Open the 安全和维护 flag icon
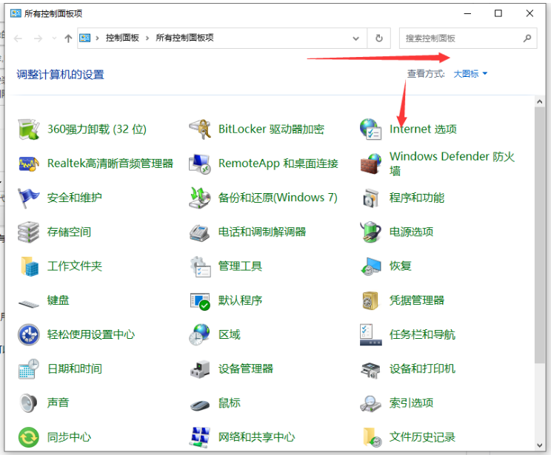 (28, 198)
